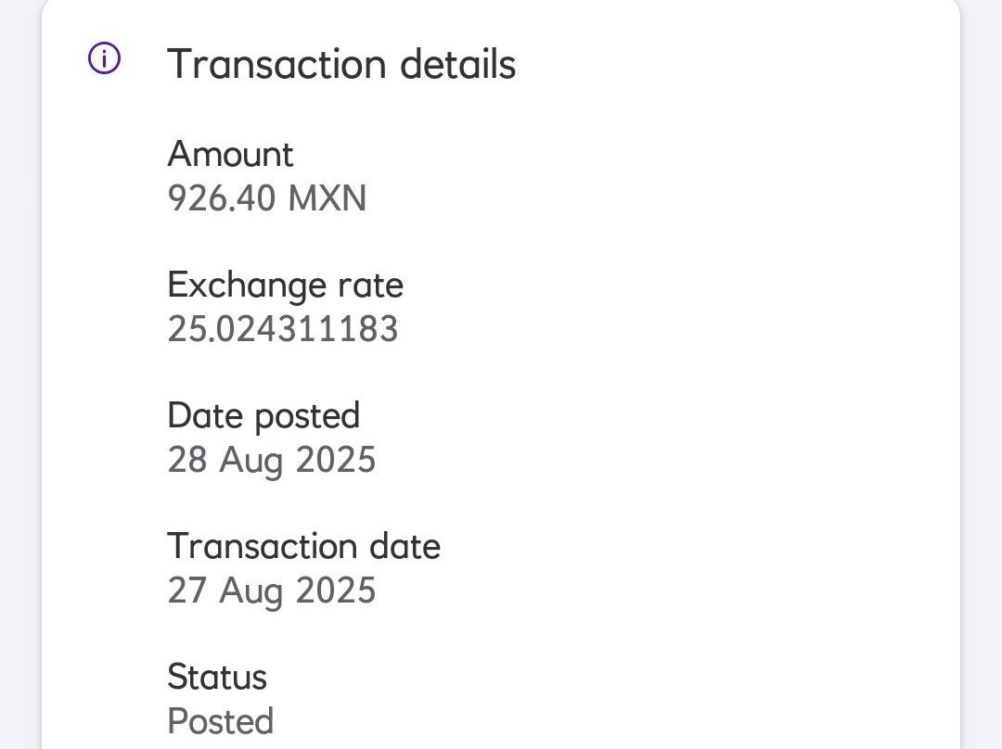Select the 28 Aug 2025 date value

[271, 460]
